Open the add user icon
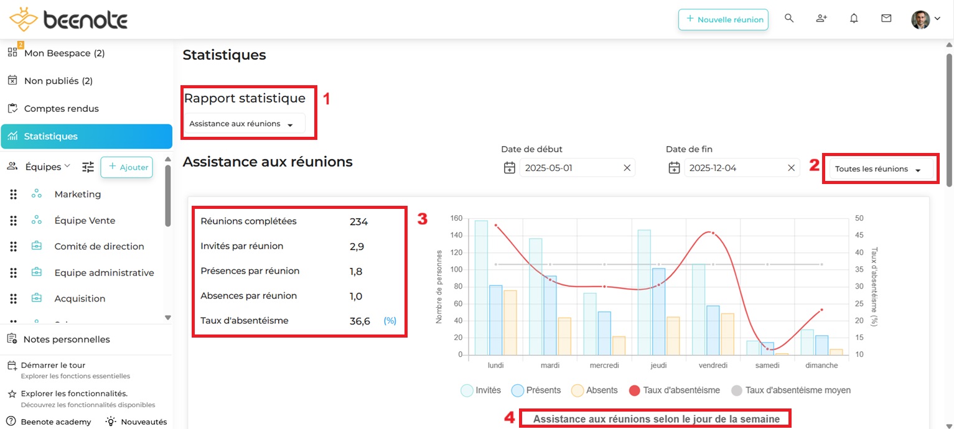The height and width of the screenshot is (429, 954). [x=821, y=19]
